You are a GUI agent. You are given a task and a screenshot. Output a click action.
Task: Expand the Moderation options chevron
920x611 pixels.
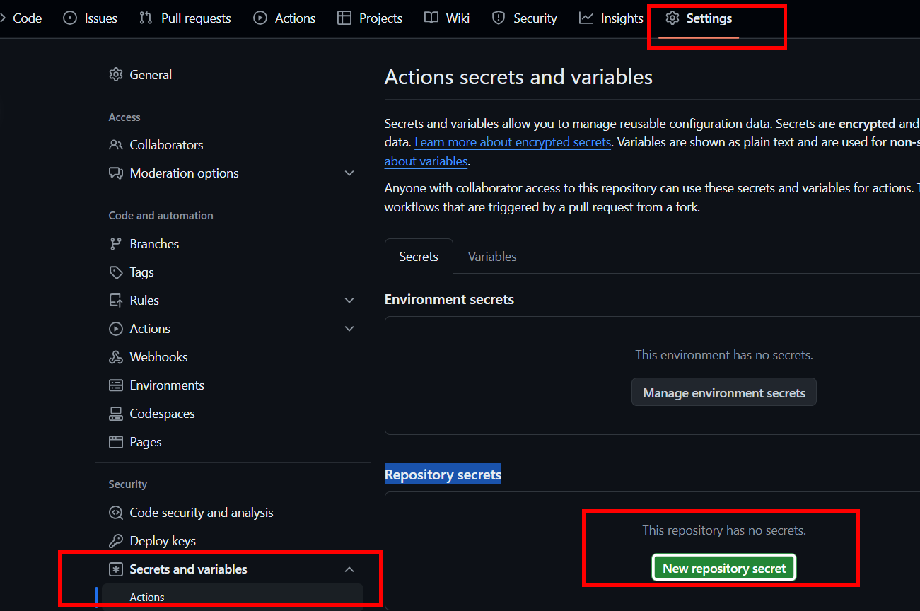tap(349, 173)
